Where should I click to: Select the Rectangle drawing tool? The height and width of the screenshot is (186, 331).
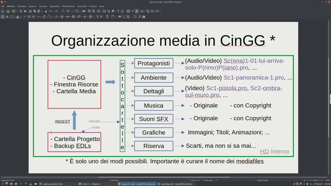29,17
